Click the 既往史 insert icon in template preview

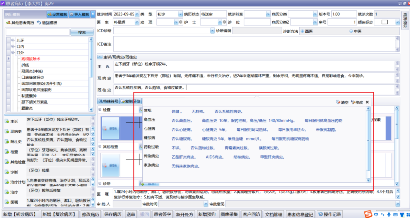pyautogui.click(x=7, y=142)
